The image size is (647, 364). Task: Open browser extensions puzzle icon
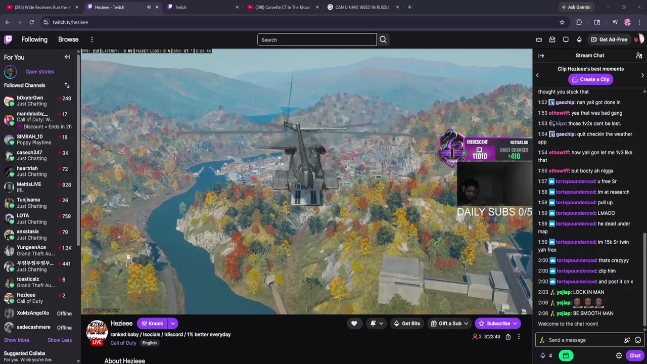(579, 22)
